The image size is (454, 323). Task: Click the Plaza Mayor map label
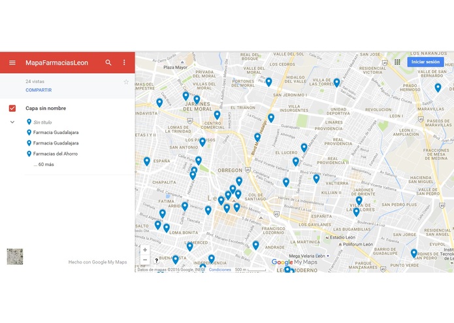pyautogui.click(x=176, y=67)
